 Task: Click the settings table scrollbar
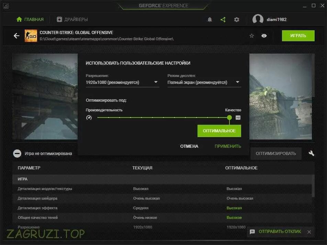point(313,186)
